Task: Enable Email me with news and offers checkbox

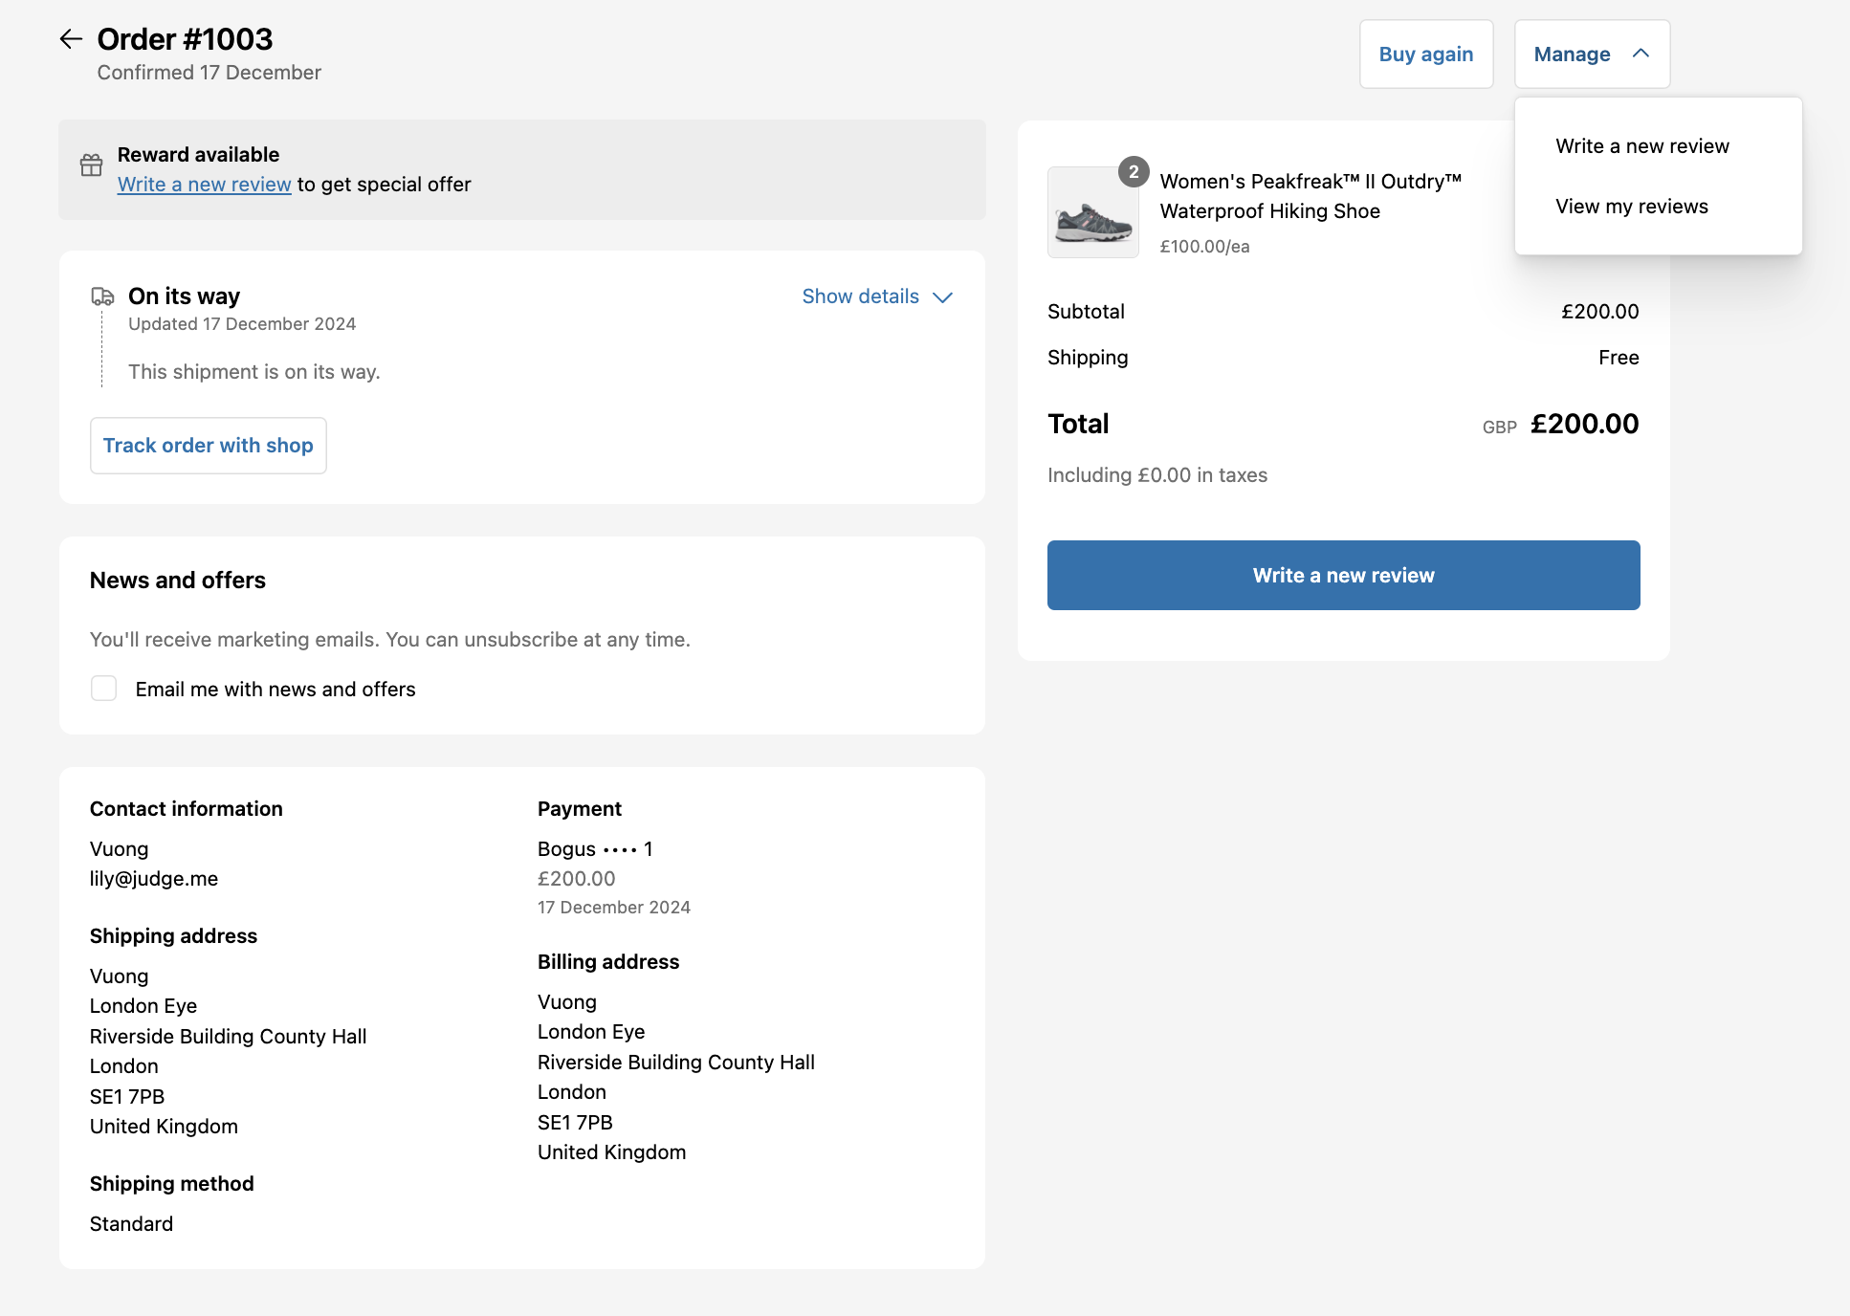Action: point(103,689)
